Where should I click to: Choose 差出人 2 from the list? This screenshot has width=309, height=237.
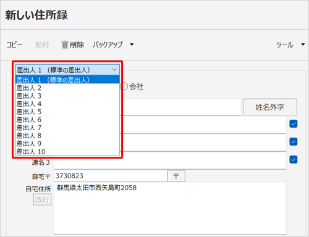tap(67, 88)
